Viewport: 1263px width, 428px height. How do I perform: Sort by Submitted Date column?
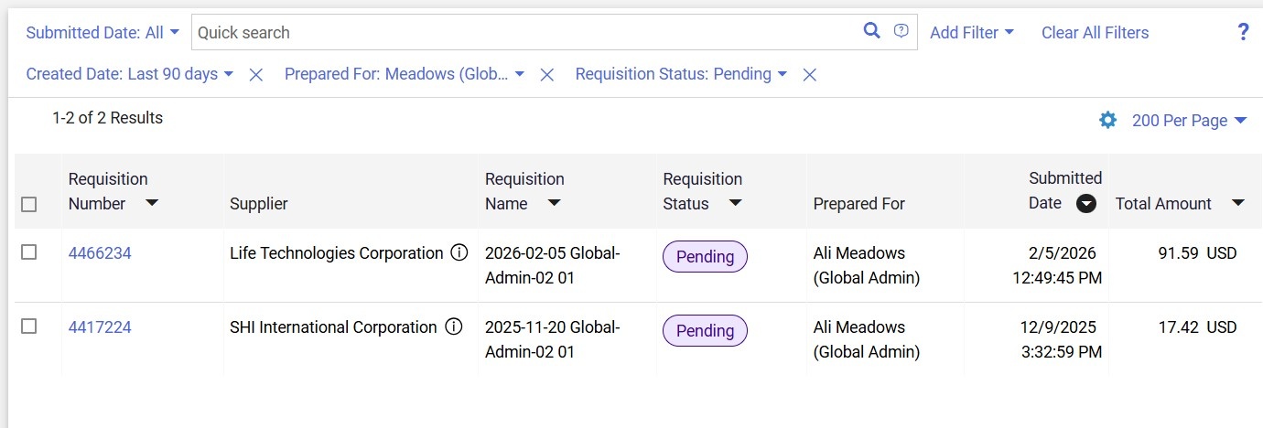(x=1085, y=204)
